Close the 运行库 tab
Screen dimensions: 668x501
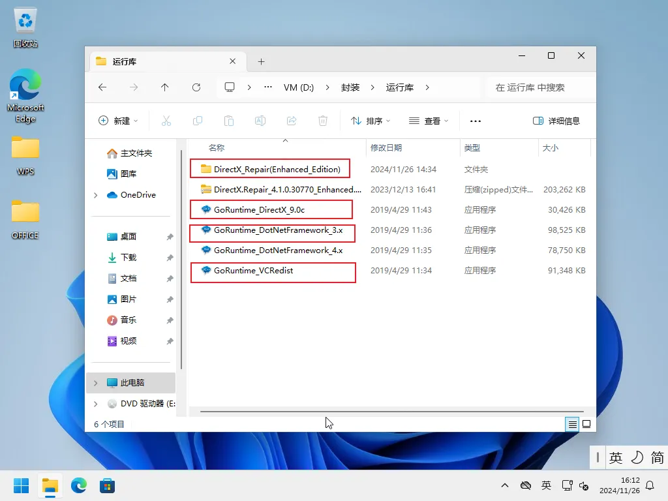tap(233, 61)
